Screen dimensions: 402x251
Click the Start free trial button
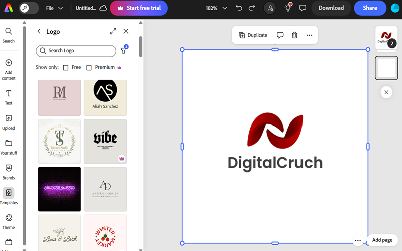click(x=139, y=8)
